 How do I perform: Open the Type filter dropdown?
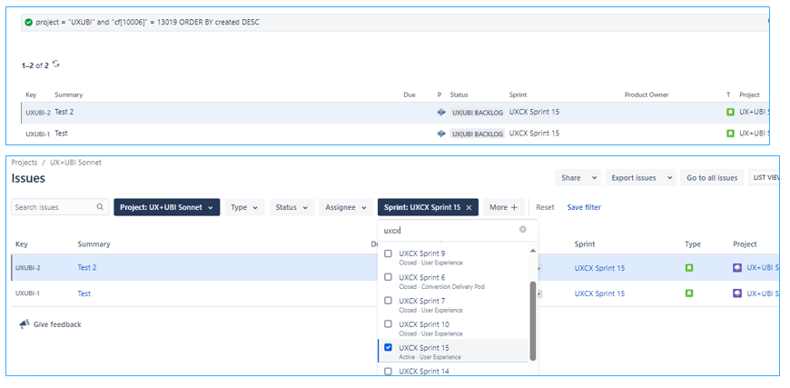click(x=244, y=207)
